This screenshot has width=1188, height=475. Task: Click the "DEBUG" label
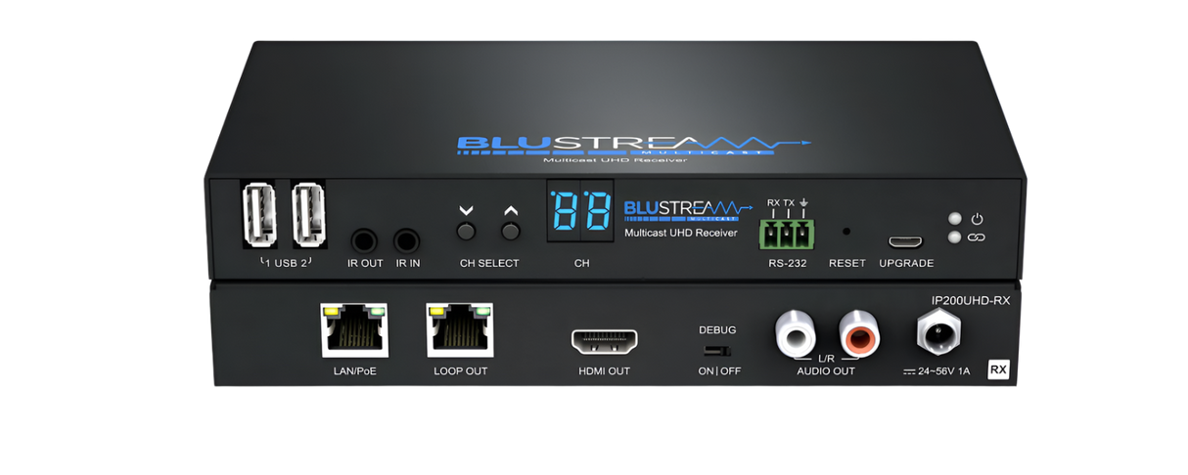tap(717, 330)
